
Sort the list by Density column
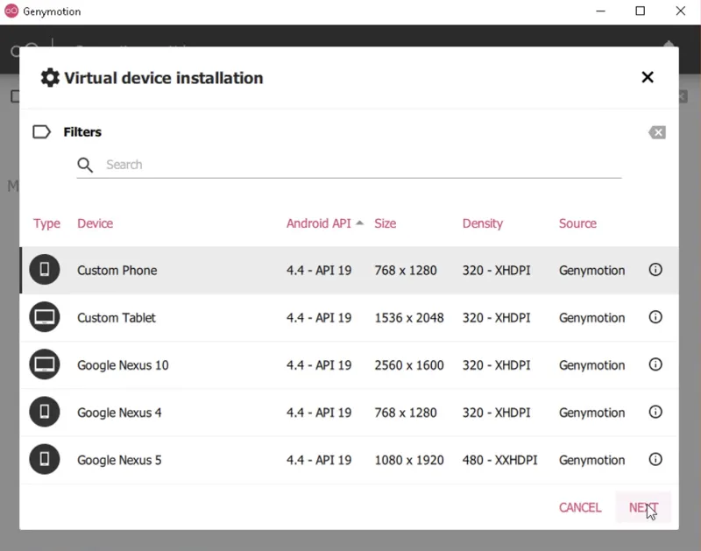point(483,223)
